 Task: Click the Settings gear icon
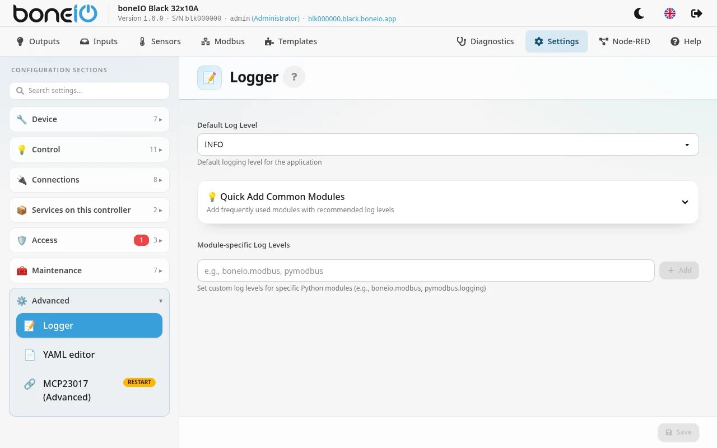[x=539, y=41]
